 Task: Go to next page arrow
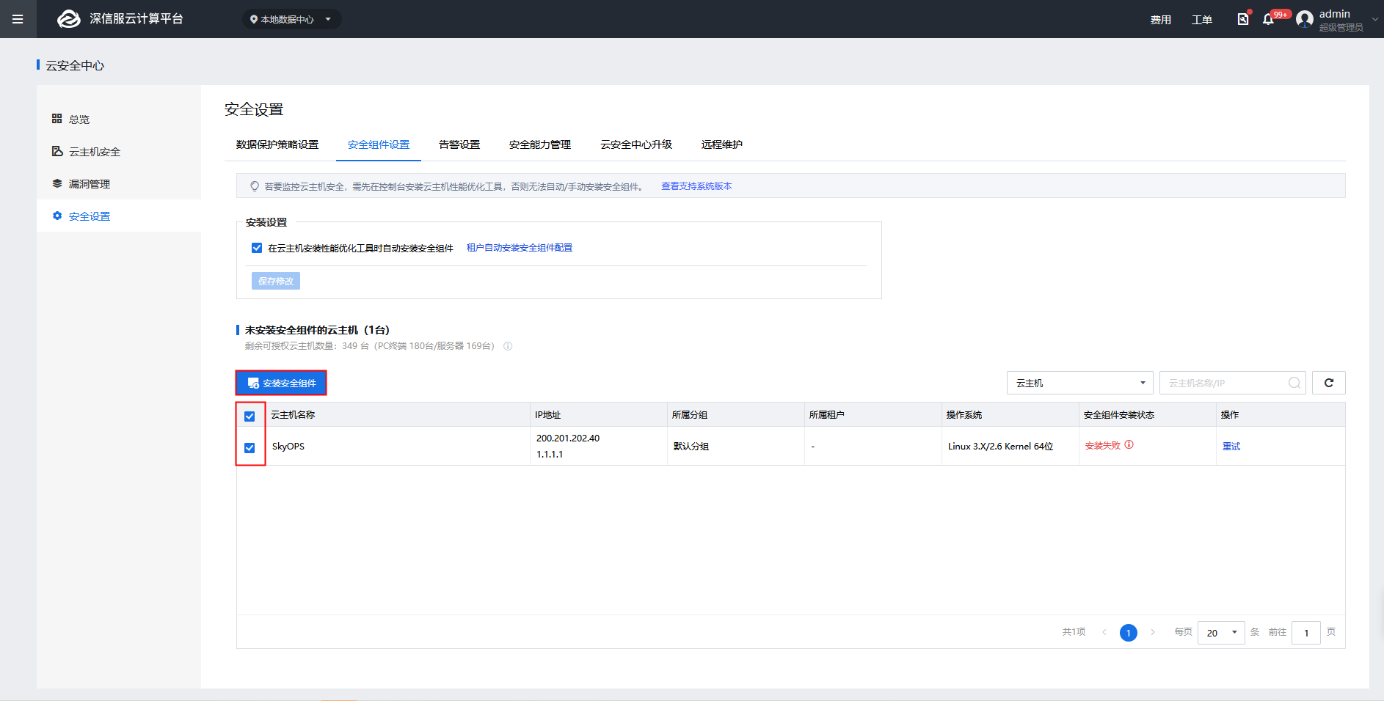(x=1153, y=632)
